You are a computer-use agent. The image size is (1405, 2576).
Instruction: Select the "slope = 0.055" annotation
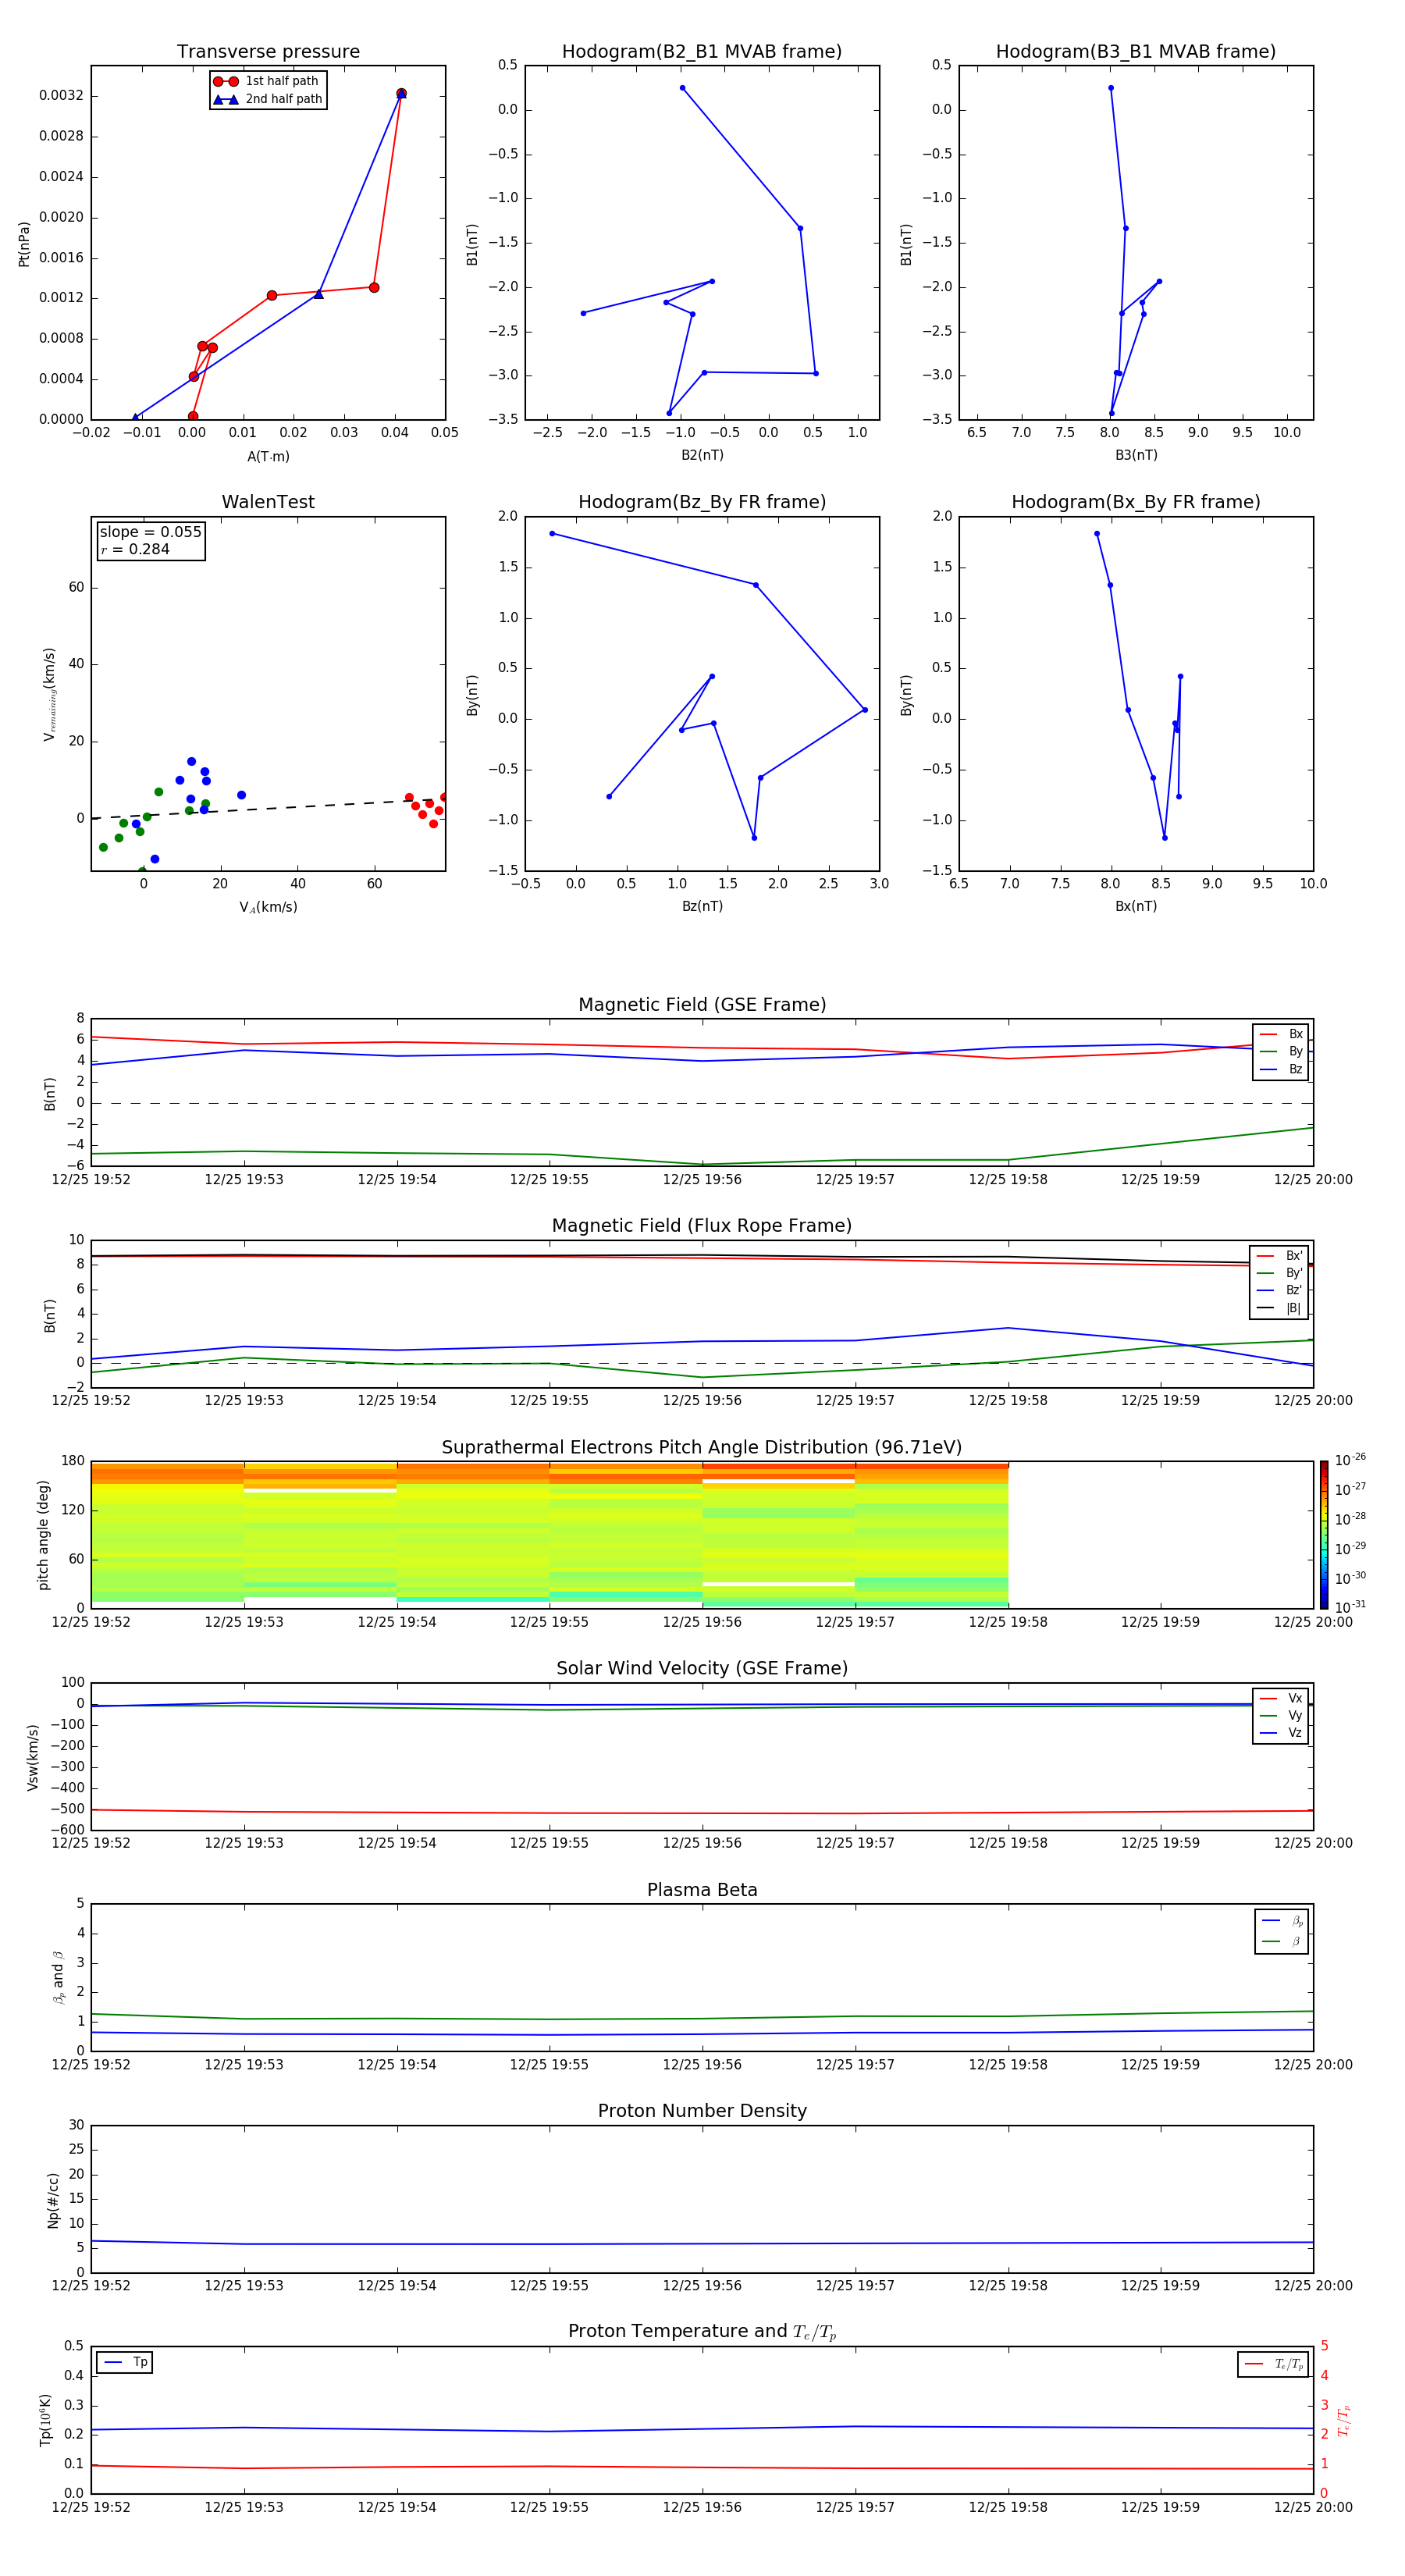(x=150, y=532)
